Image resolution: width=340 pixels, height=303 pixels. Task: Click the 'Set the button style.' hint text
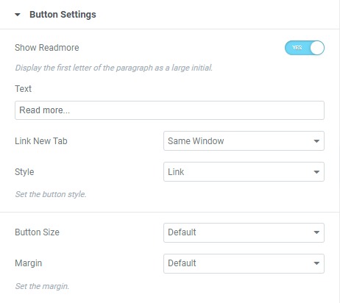[51, 194]
